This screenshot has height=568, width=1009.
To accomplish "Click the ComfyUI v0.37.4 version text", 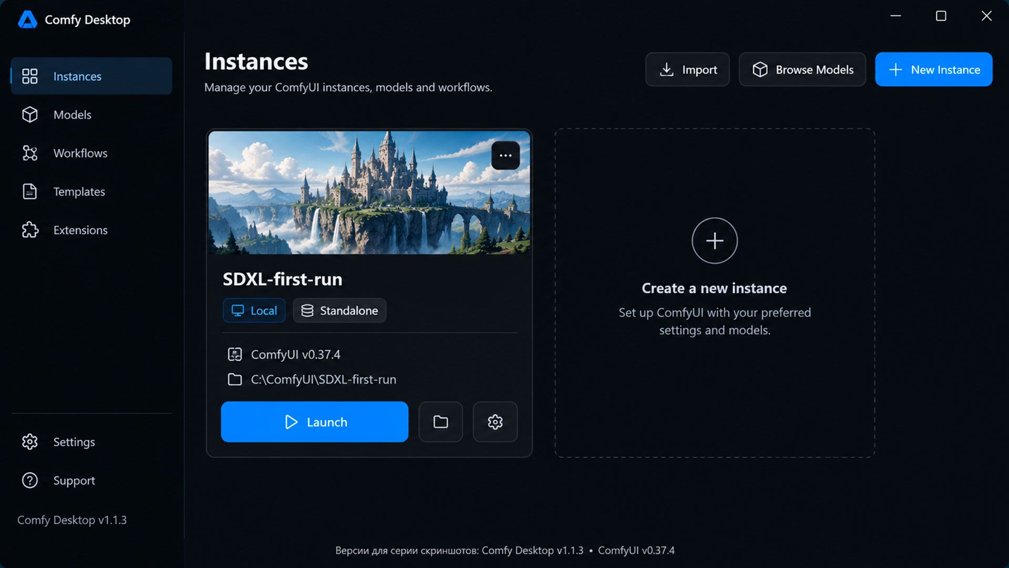I will 295,355.
